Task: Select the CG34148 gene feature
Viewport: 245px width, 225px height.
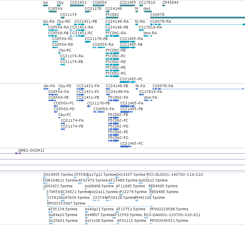Action: click(107, 12)
